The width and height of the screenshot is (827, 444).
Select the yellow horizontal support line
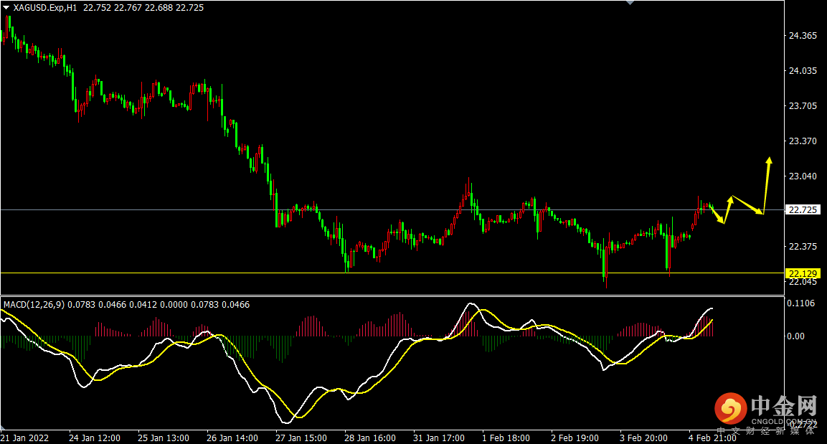[392, 273]
